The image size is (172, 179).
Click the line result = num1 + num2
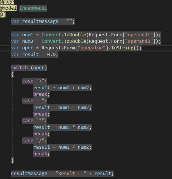tap(63, 88)
